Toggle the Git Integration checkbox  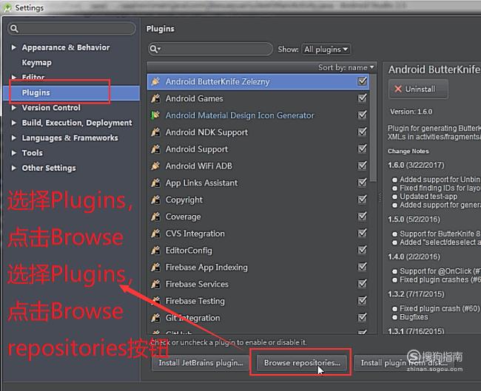[363, 318]
